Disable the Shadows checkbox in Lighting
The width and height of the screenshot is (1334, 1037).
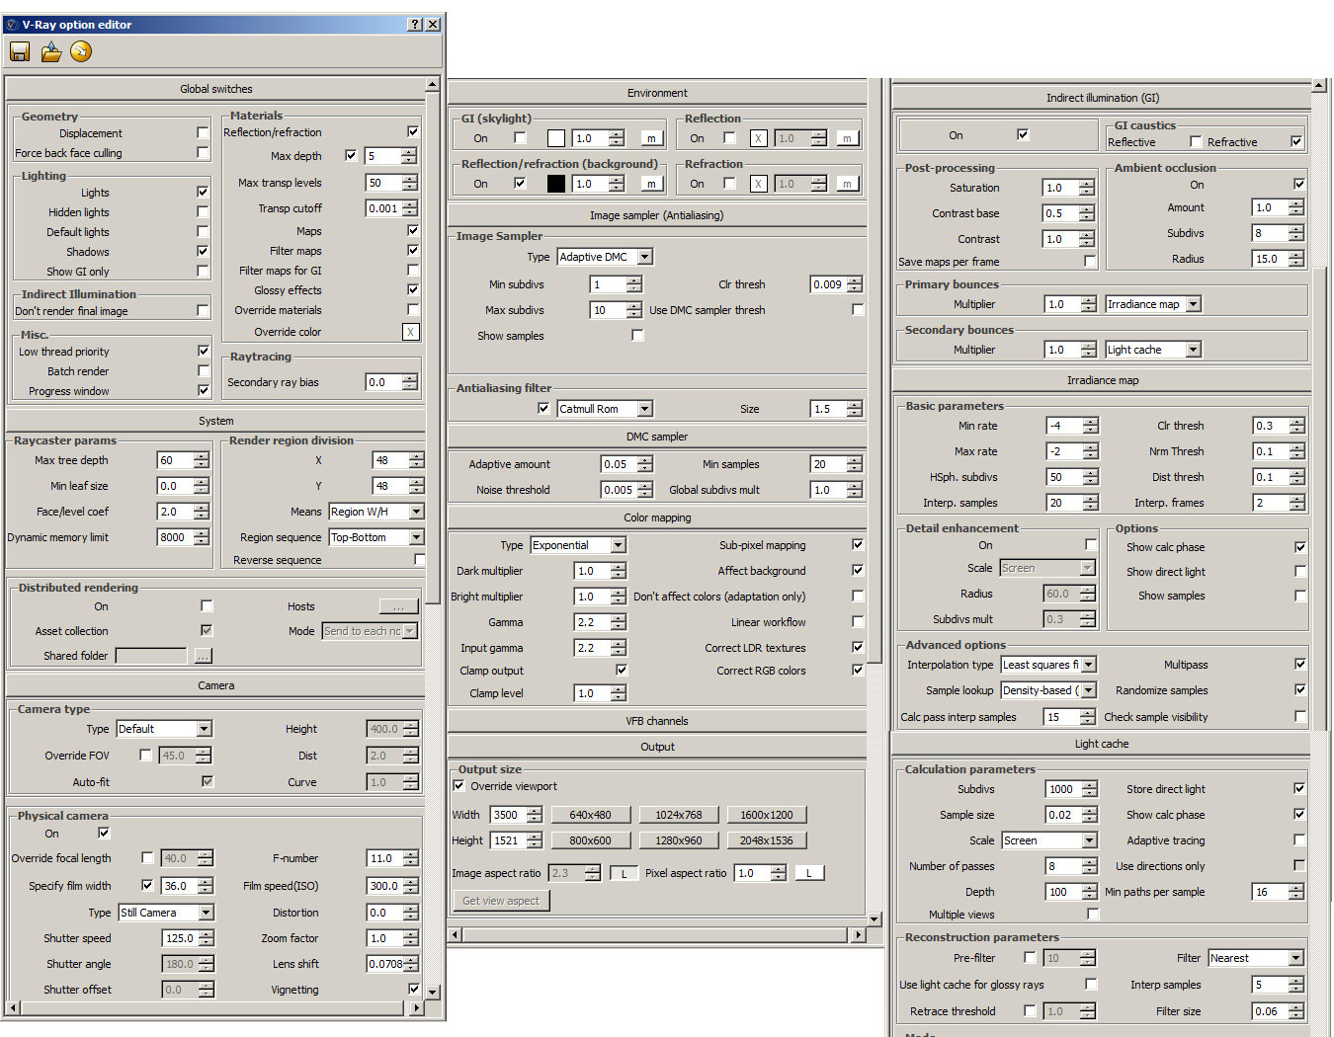[x=204, y=251]
